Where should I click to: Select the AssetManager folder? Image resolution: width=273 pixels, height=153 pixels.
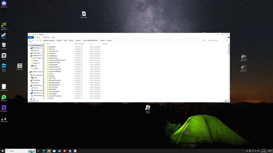coord(53,56)
